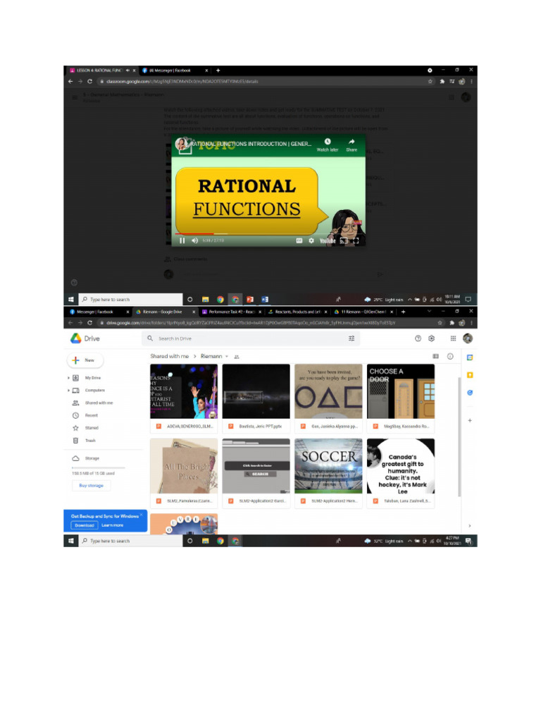The height and width of the screenshot is (722, 541).
Task: Open Drive settings gear
Action: pos(432,338)
